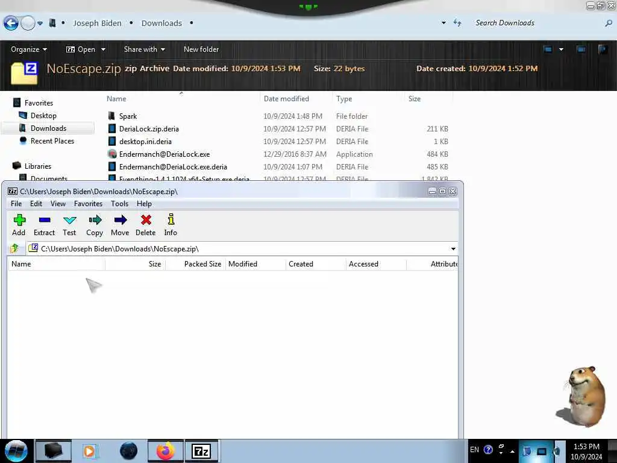Select Libraries in the navigation pane
This screenshot has width=617, height=463.
(38, 166)
